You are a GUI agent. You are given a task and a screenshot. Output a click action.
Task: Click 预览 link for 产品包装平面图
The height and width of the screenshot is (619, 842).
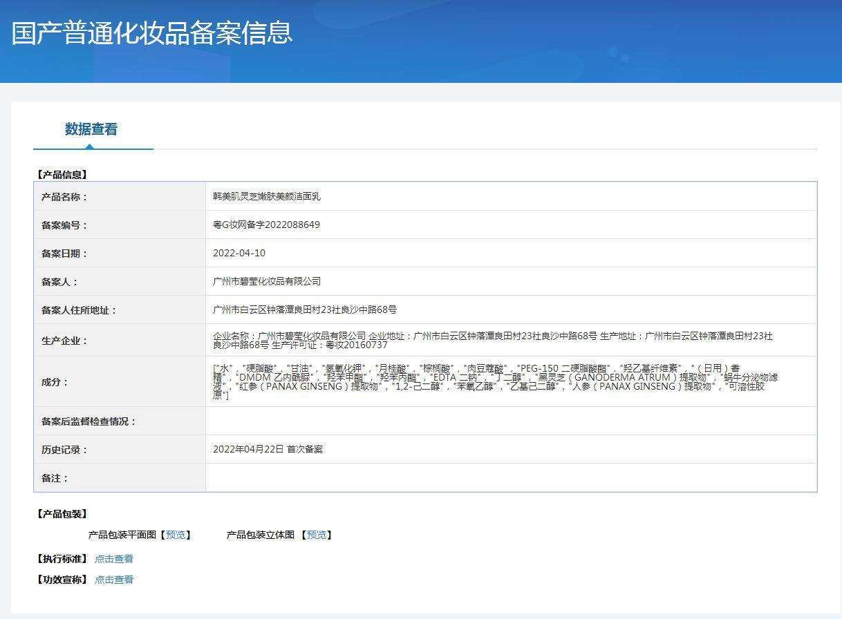click(176, 535)
